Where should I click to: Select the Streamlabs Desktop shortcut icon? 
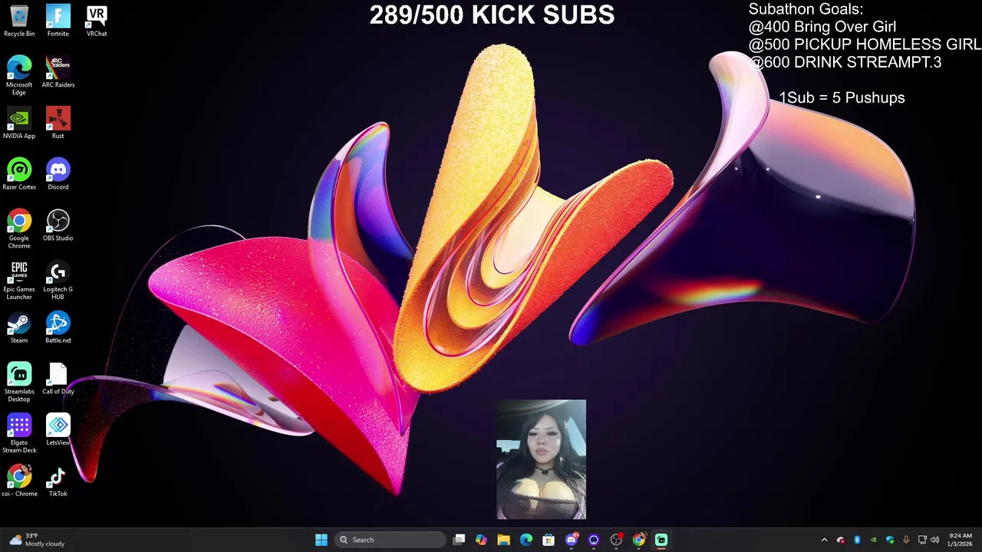(19, 382)
